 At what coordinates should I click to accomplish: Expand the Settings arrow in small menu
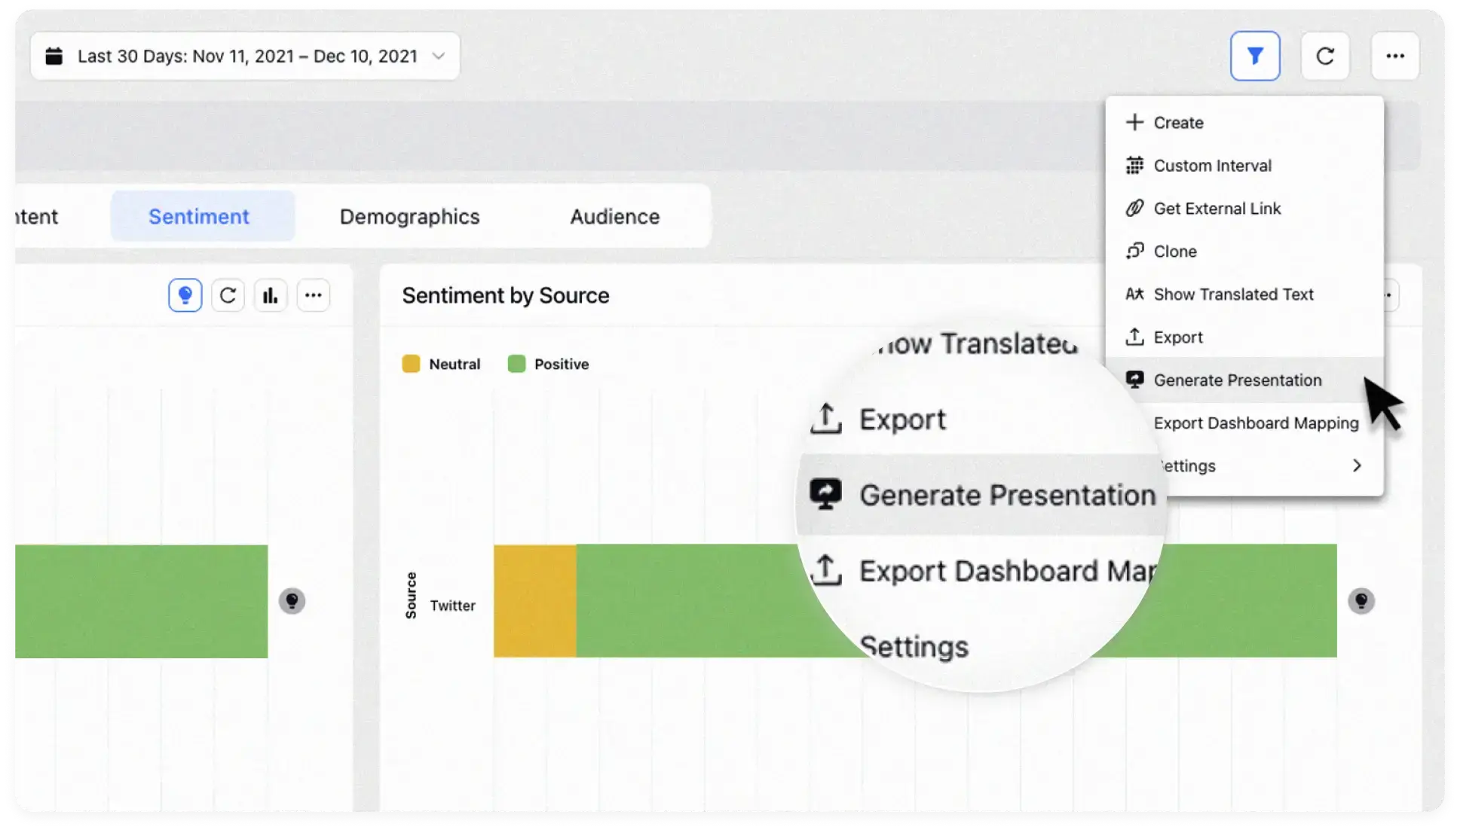point(1357,465)
